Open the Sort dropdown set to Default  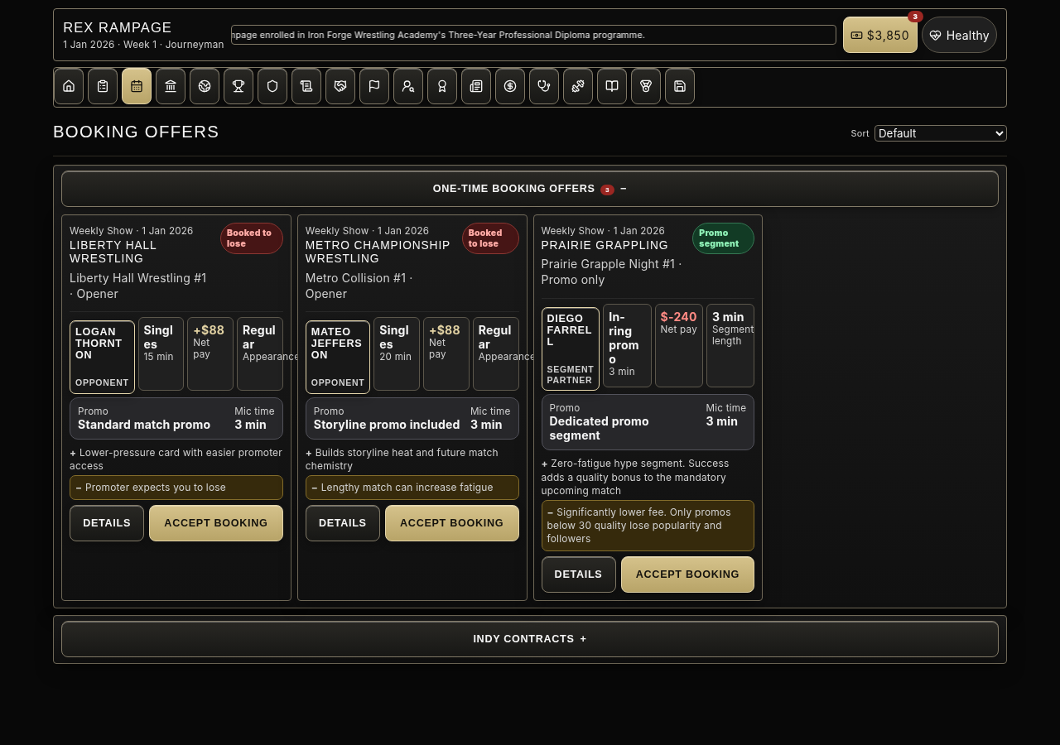click(941, 133)
